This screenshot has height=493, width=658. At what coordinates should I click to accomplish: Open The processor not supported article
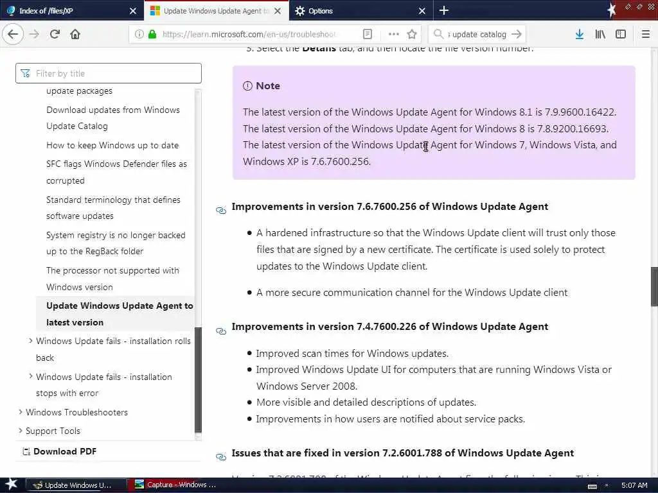click(x=112, y=279)
